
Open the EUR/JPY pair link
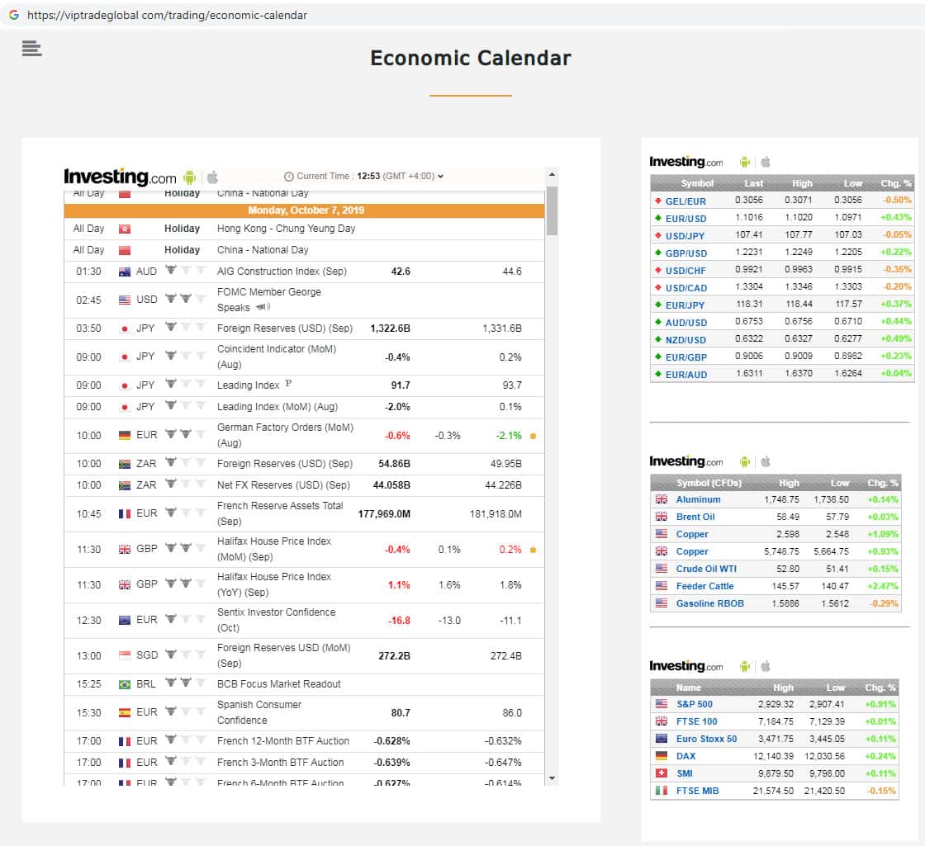click(685, 305)
